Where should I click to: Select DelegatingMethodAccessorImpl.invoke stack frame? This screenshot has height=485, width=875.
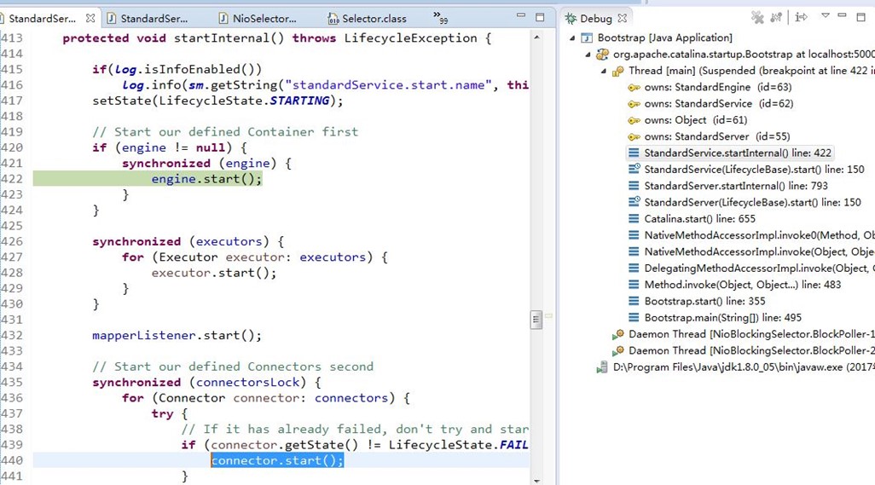click(759, 268)
